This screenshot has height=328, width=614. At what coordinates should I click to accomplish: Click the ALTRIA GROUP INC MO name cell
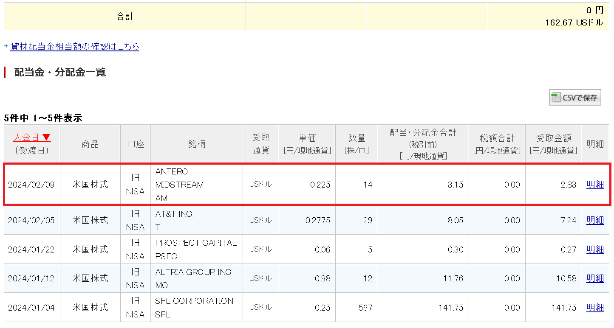[x=197, y=278]
